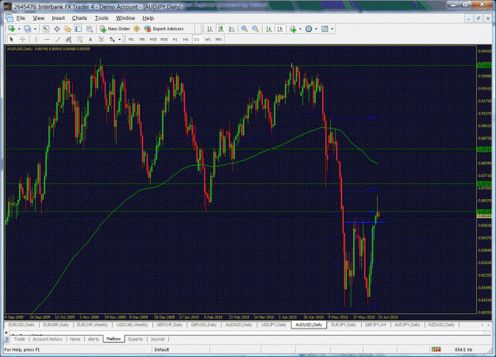Select the Fibonacci Retracement tool
The height and width of the screenshot is (357, 496).
[x=79, y=39]
